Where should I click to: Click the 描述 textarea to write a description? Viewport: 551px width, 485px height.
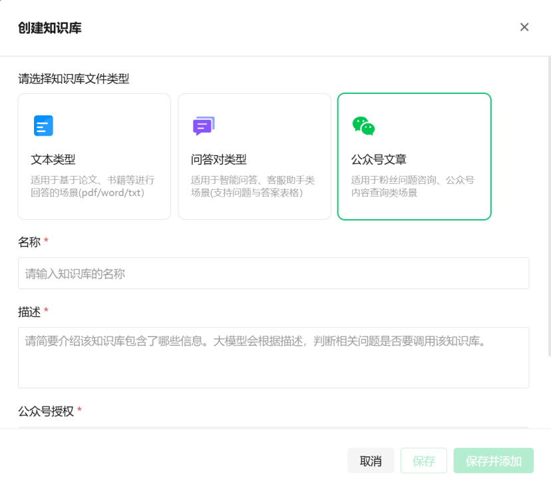(273, 356)
